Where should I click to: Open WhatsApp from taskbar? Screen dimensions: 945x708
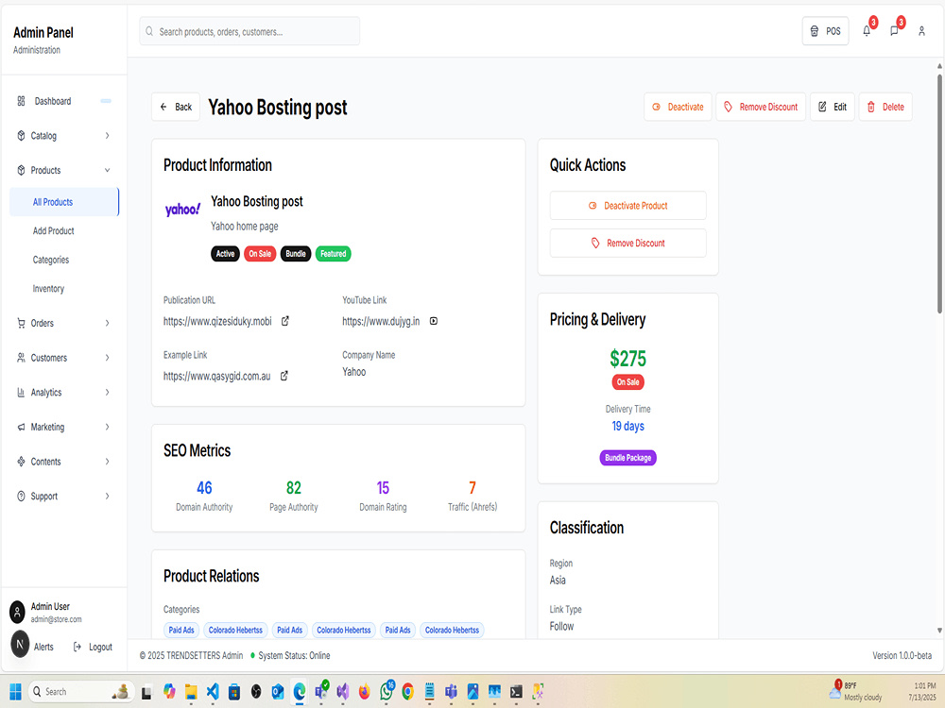tap(387, 692)
